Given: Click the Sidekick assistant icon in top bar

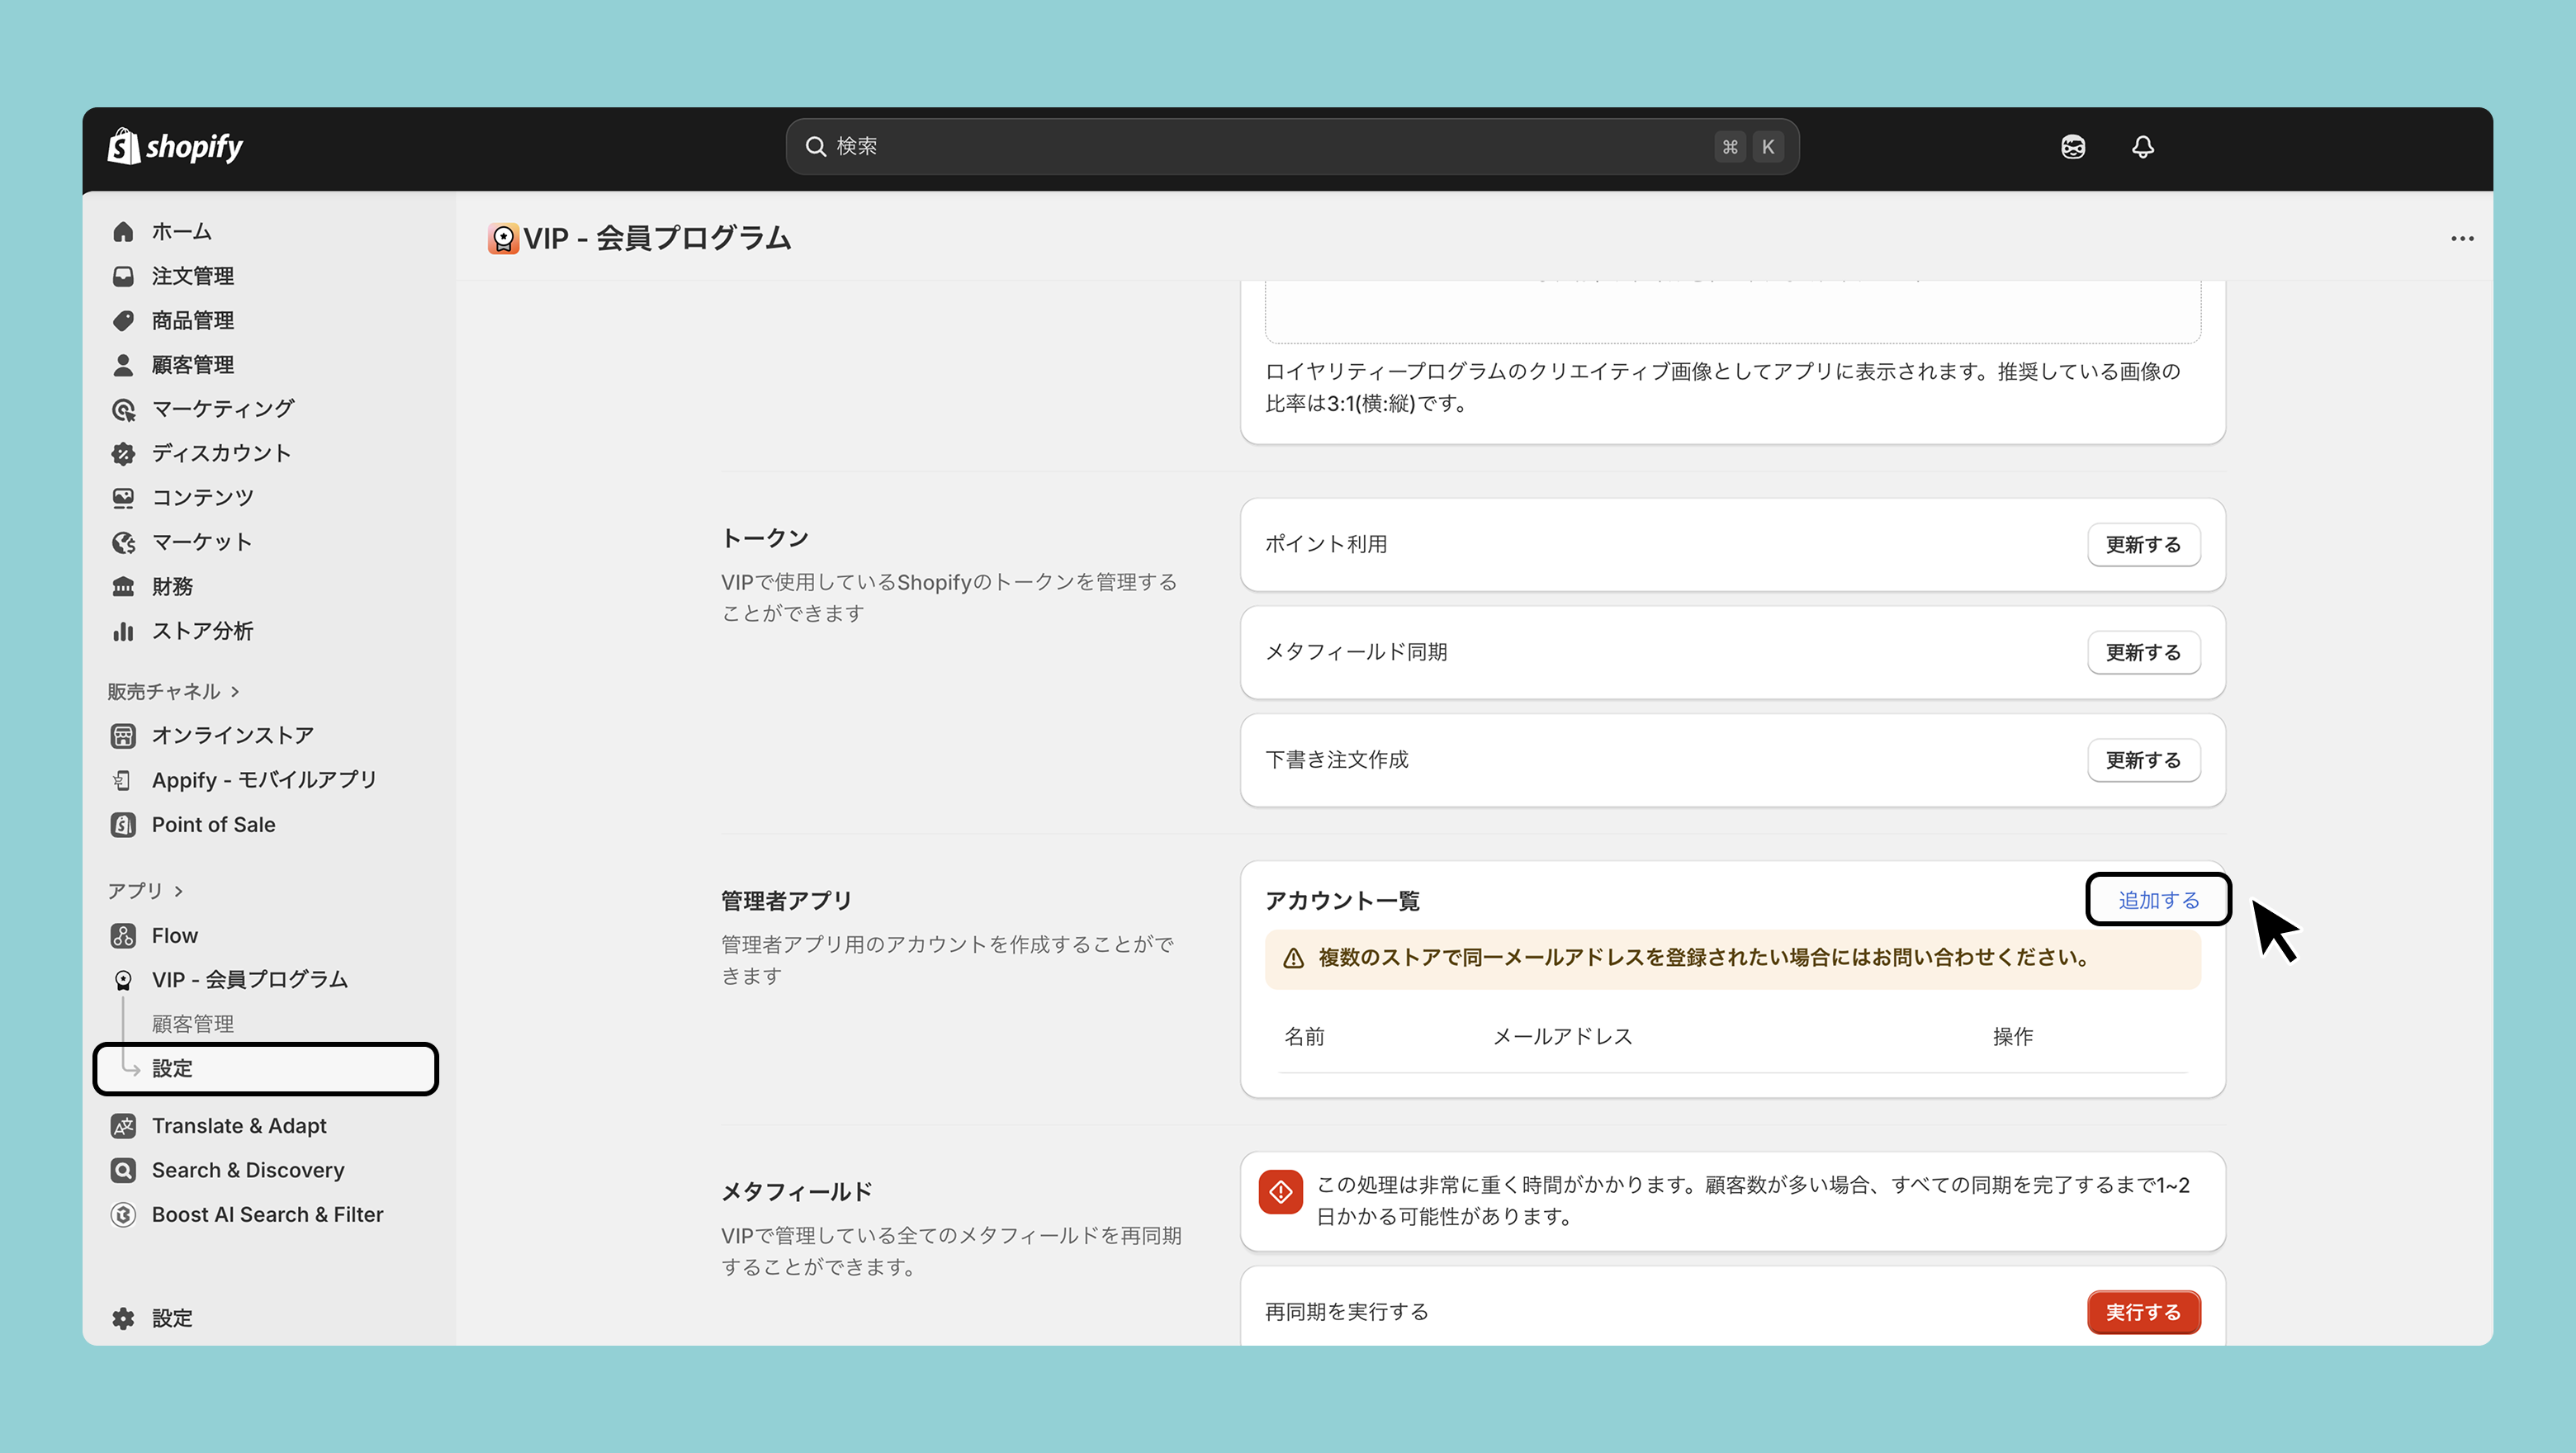Looking at the screenshot, I should point(2072,147).
